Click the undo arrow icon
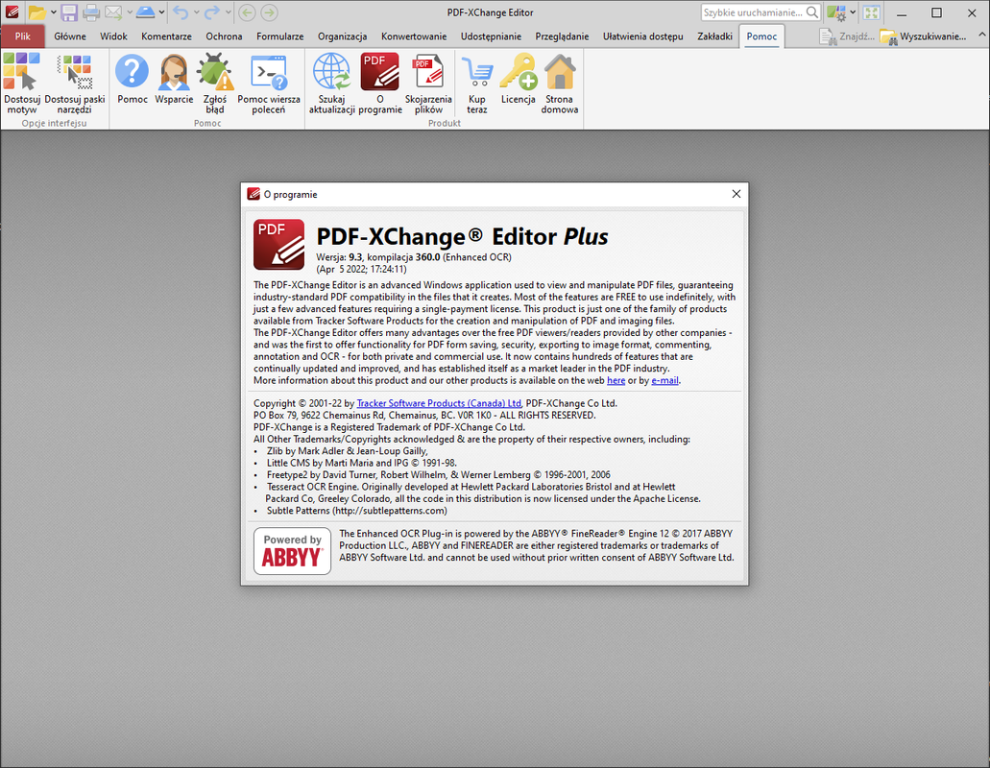This screenshot has height=768, width=990. pos(181,12)
